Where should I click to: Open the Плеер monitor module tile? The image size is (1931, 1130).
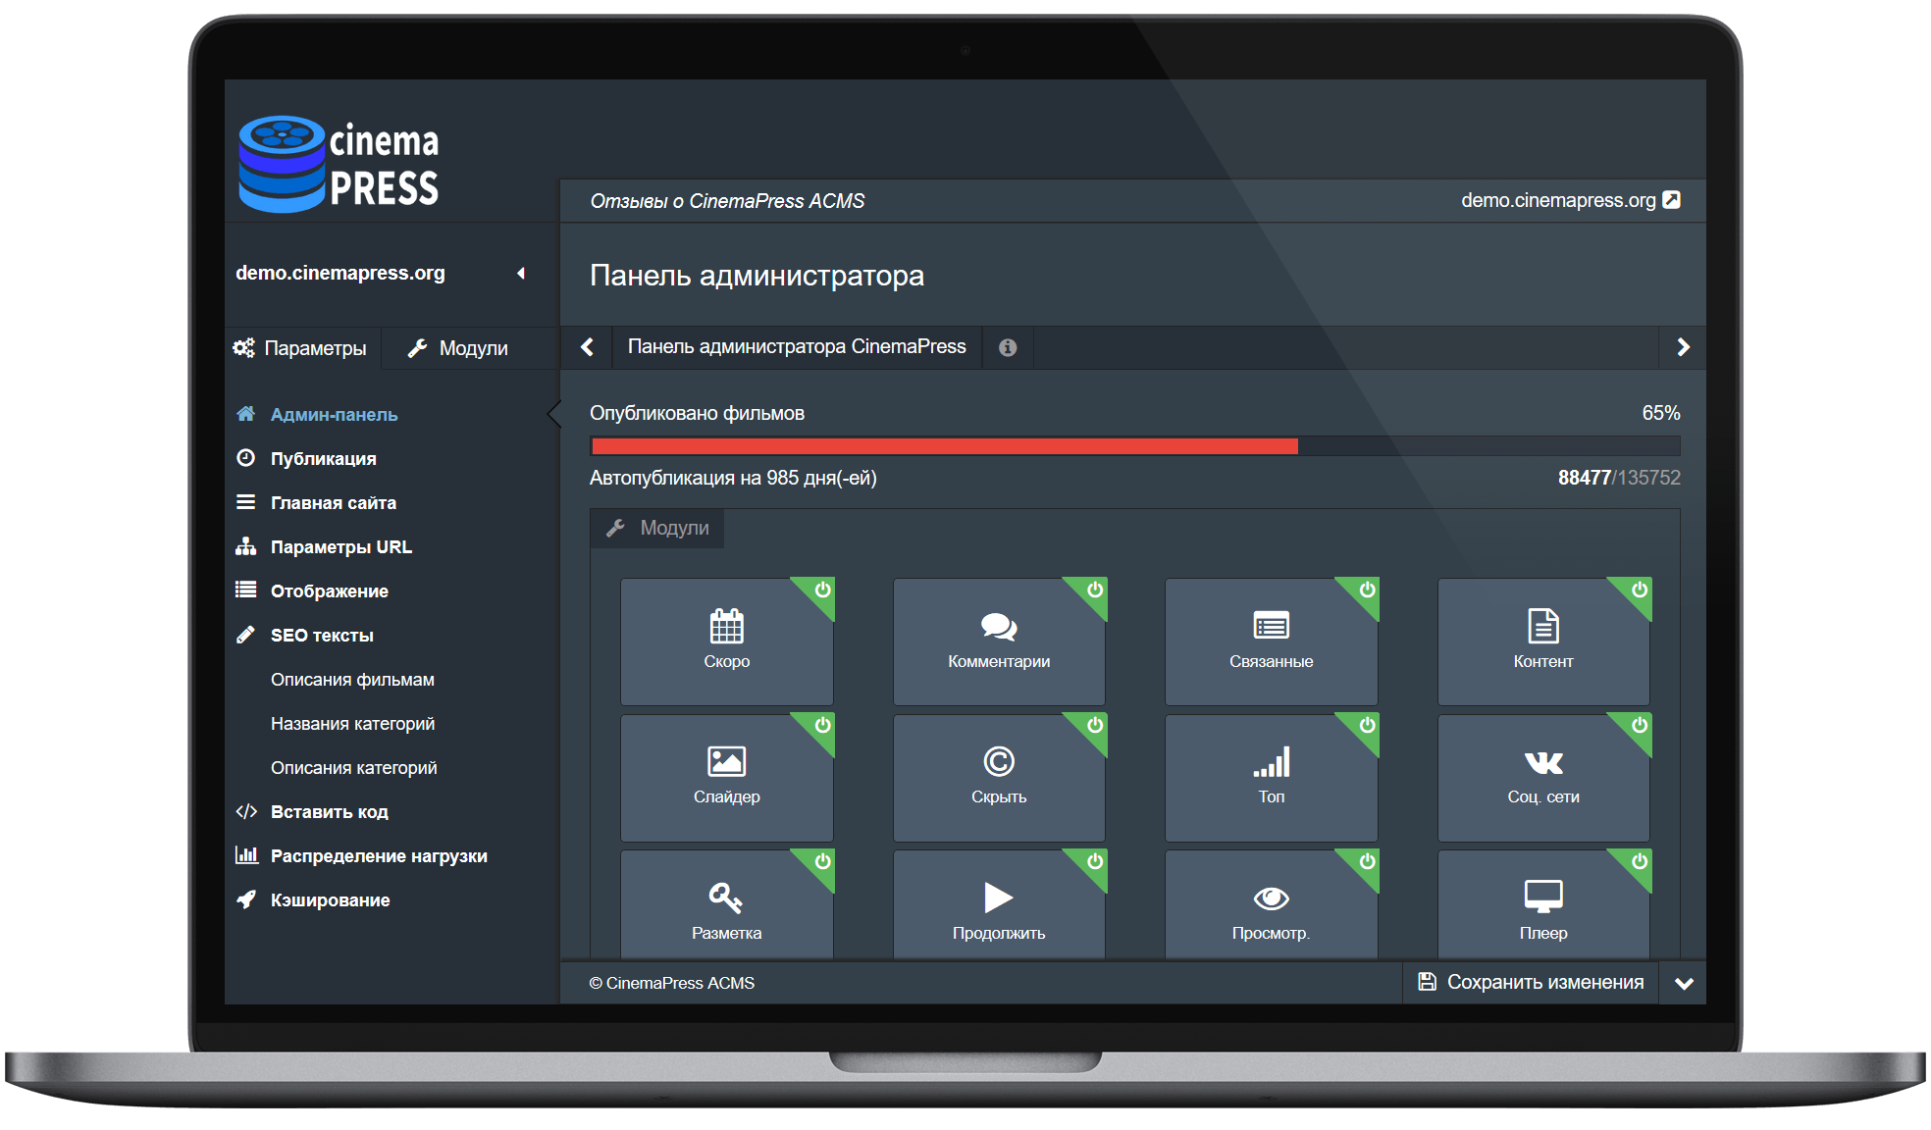point(1543,904)
